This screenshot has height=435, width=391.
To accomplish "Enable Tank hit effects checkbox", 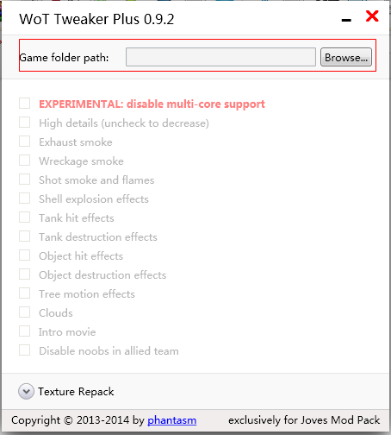I will click(x=24, y=217).
